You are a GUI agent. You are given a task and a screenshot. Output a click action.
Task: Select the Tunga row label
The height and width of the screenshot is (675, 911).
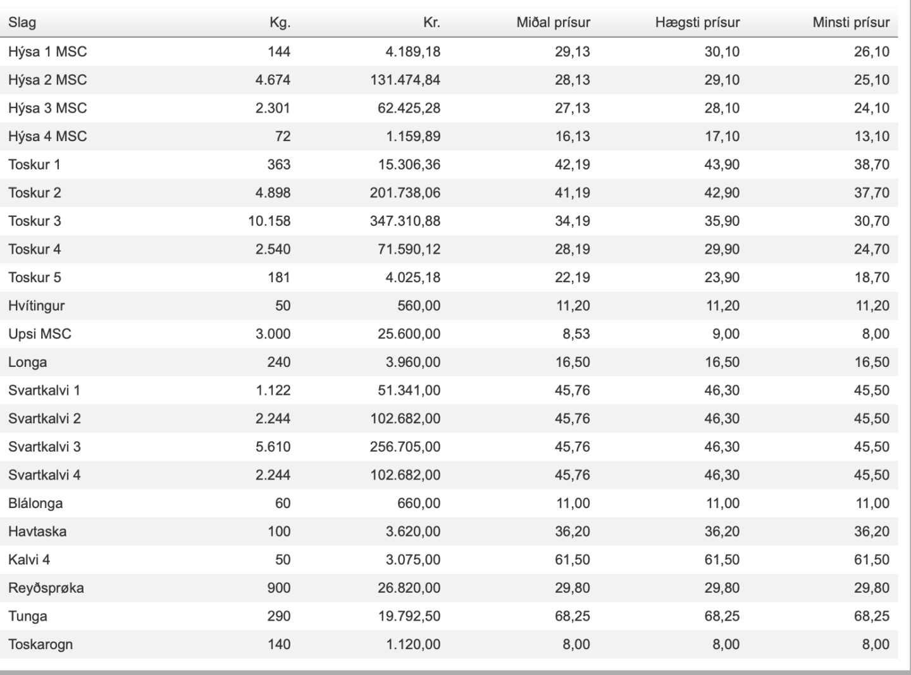[x=28, y=616]
